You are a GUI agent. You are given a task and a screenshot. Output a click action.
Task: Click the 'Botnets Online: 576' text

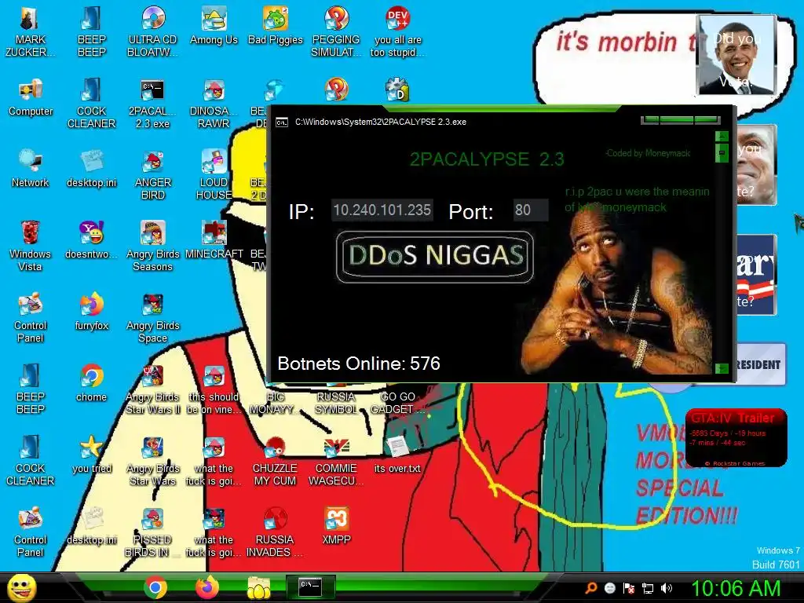coord(358,363)
